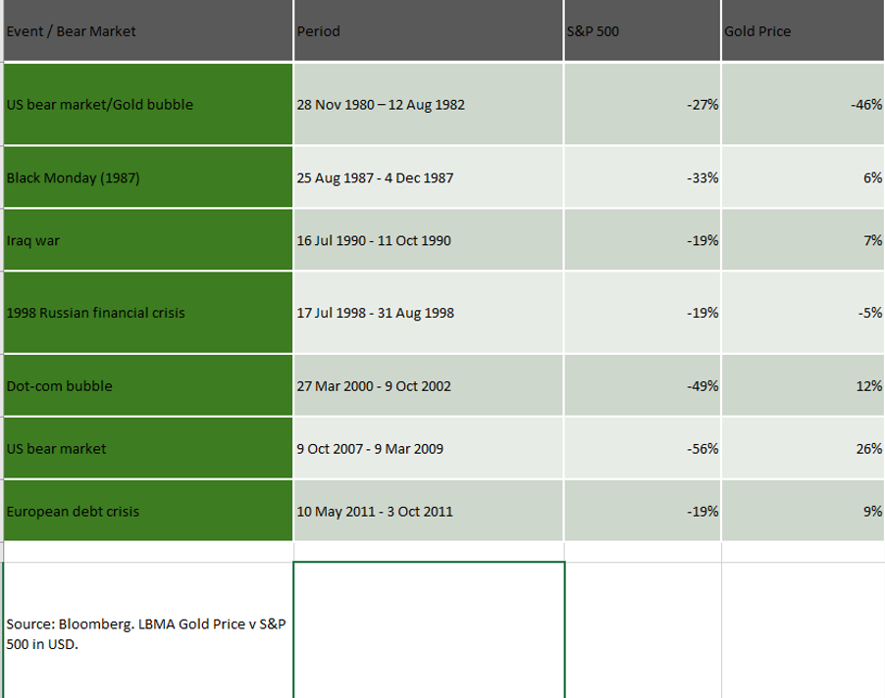Select the 'Iraq war' event cell
885x698 pixels.
point(147,240)
